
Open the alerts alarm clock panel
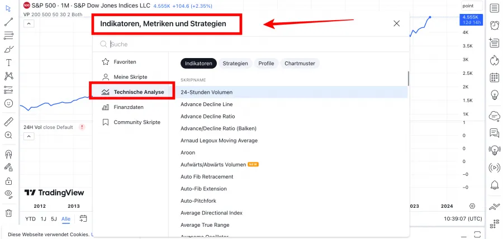[x=494, y=25]
